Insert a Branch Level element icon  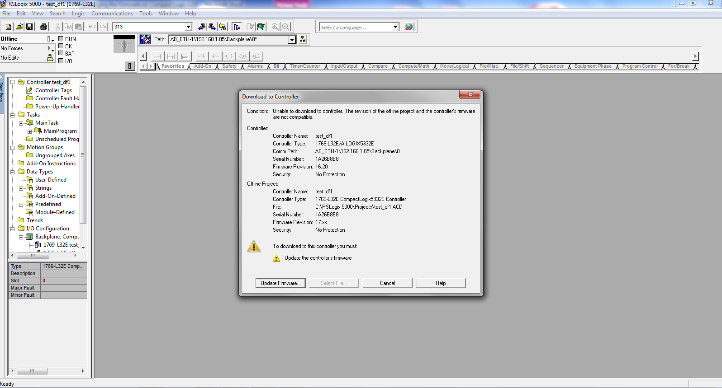click(x=185, y=56)
